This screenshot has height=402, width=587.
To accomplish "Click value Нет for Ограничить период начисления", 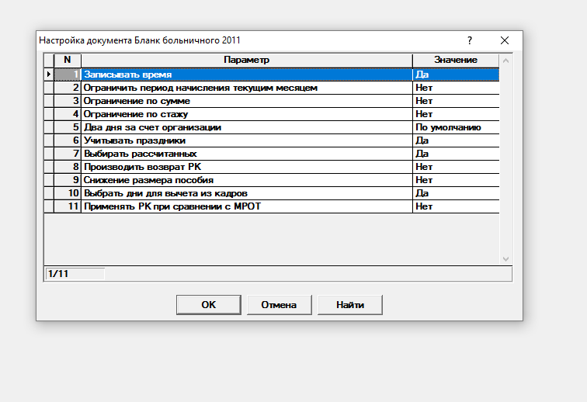I will [x=456, y=88].
